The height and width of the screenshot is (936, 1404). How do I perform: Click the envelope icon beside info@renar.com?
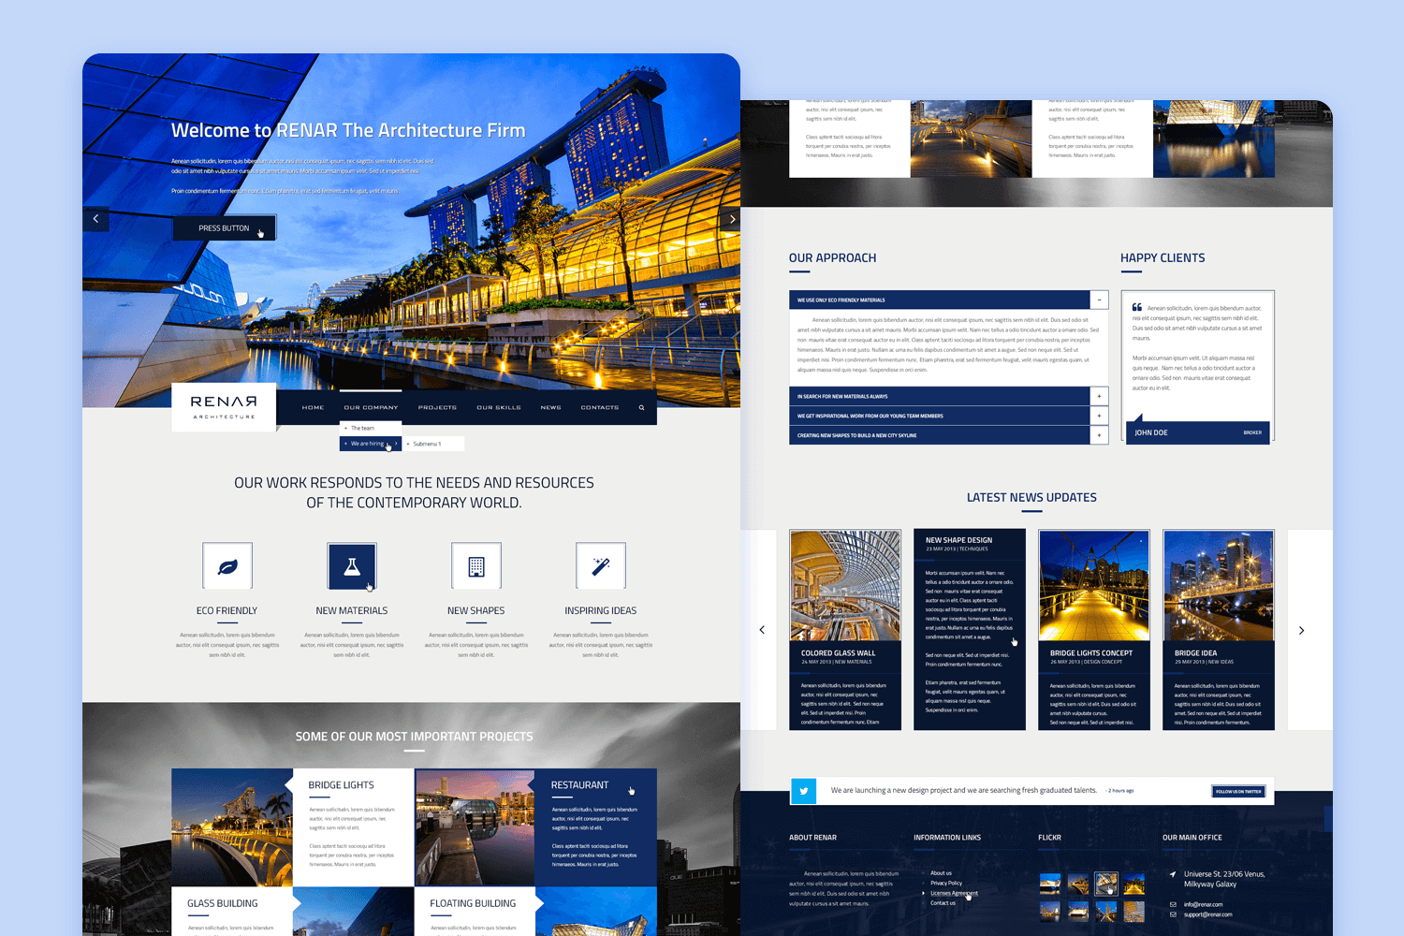1173,904
